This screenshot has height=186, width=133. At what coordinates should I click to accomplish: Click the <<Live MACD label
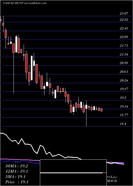(112, 179)
